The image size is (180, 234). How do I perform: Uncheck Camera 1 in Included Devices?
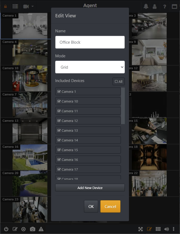[x=88, y=91]
